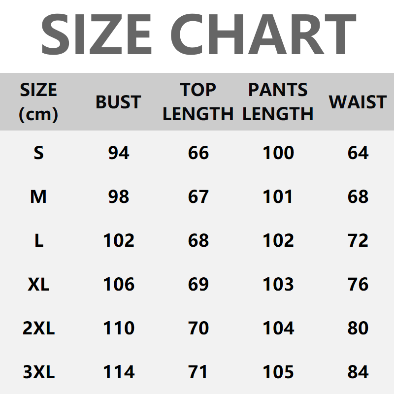The image size is (394, 394).
Task: Select the XL size row label
Action: (x=38, y=285)
